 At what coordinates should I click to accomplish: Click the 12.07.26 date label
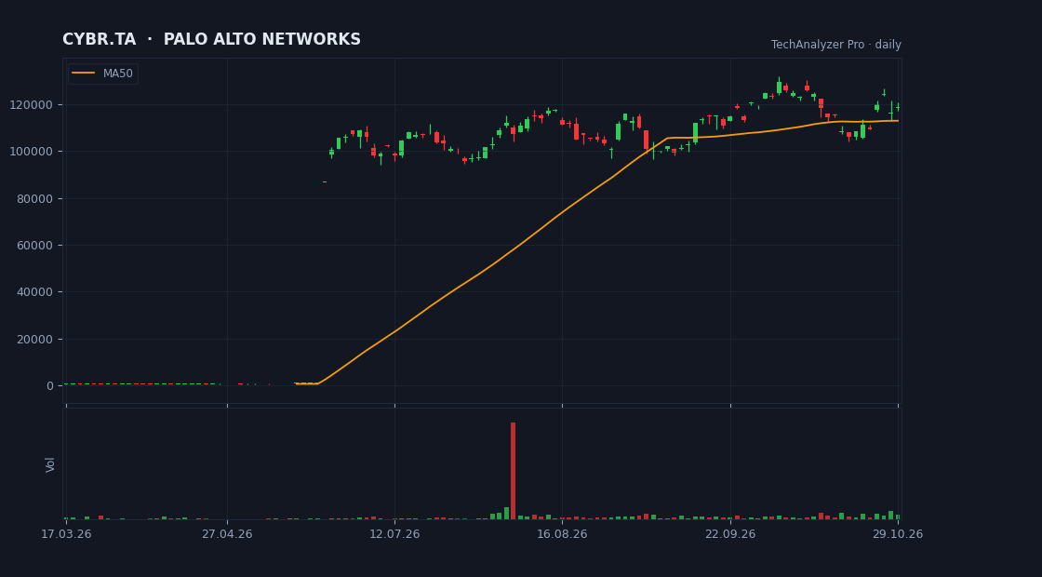pos(394,534)
